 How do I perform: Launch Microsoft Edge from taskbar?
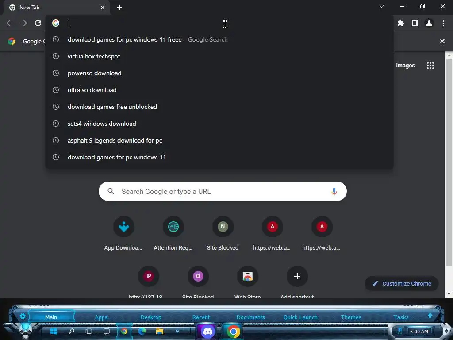coord(142,331)
